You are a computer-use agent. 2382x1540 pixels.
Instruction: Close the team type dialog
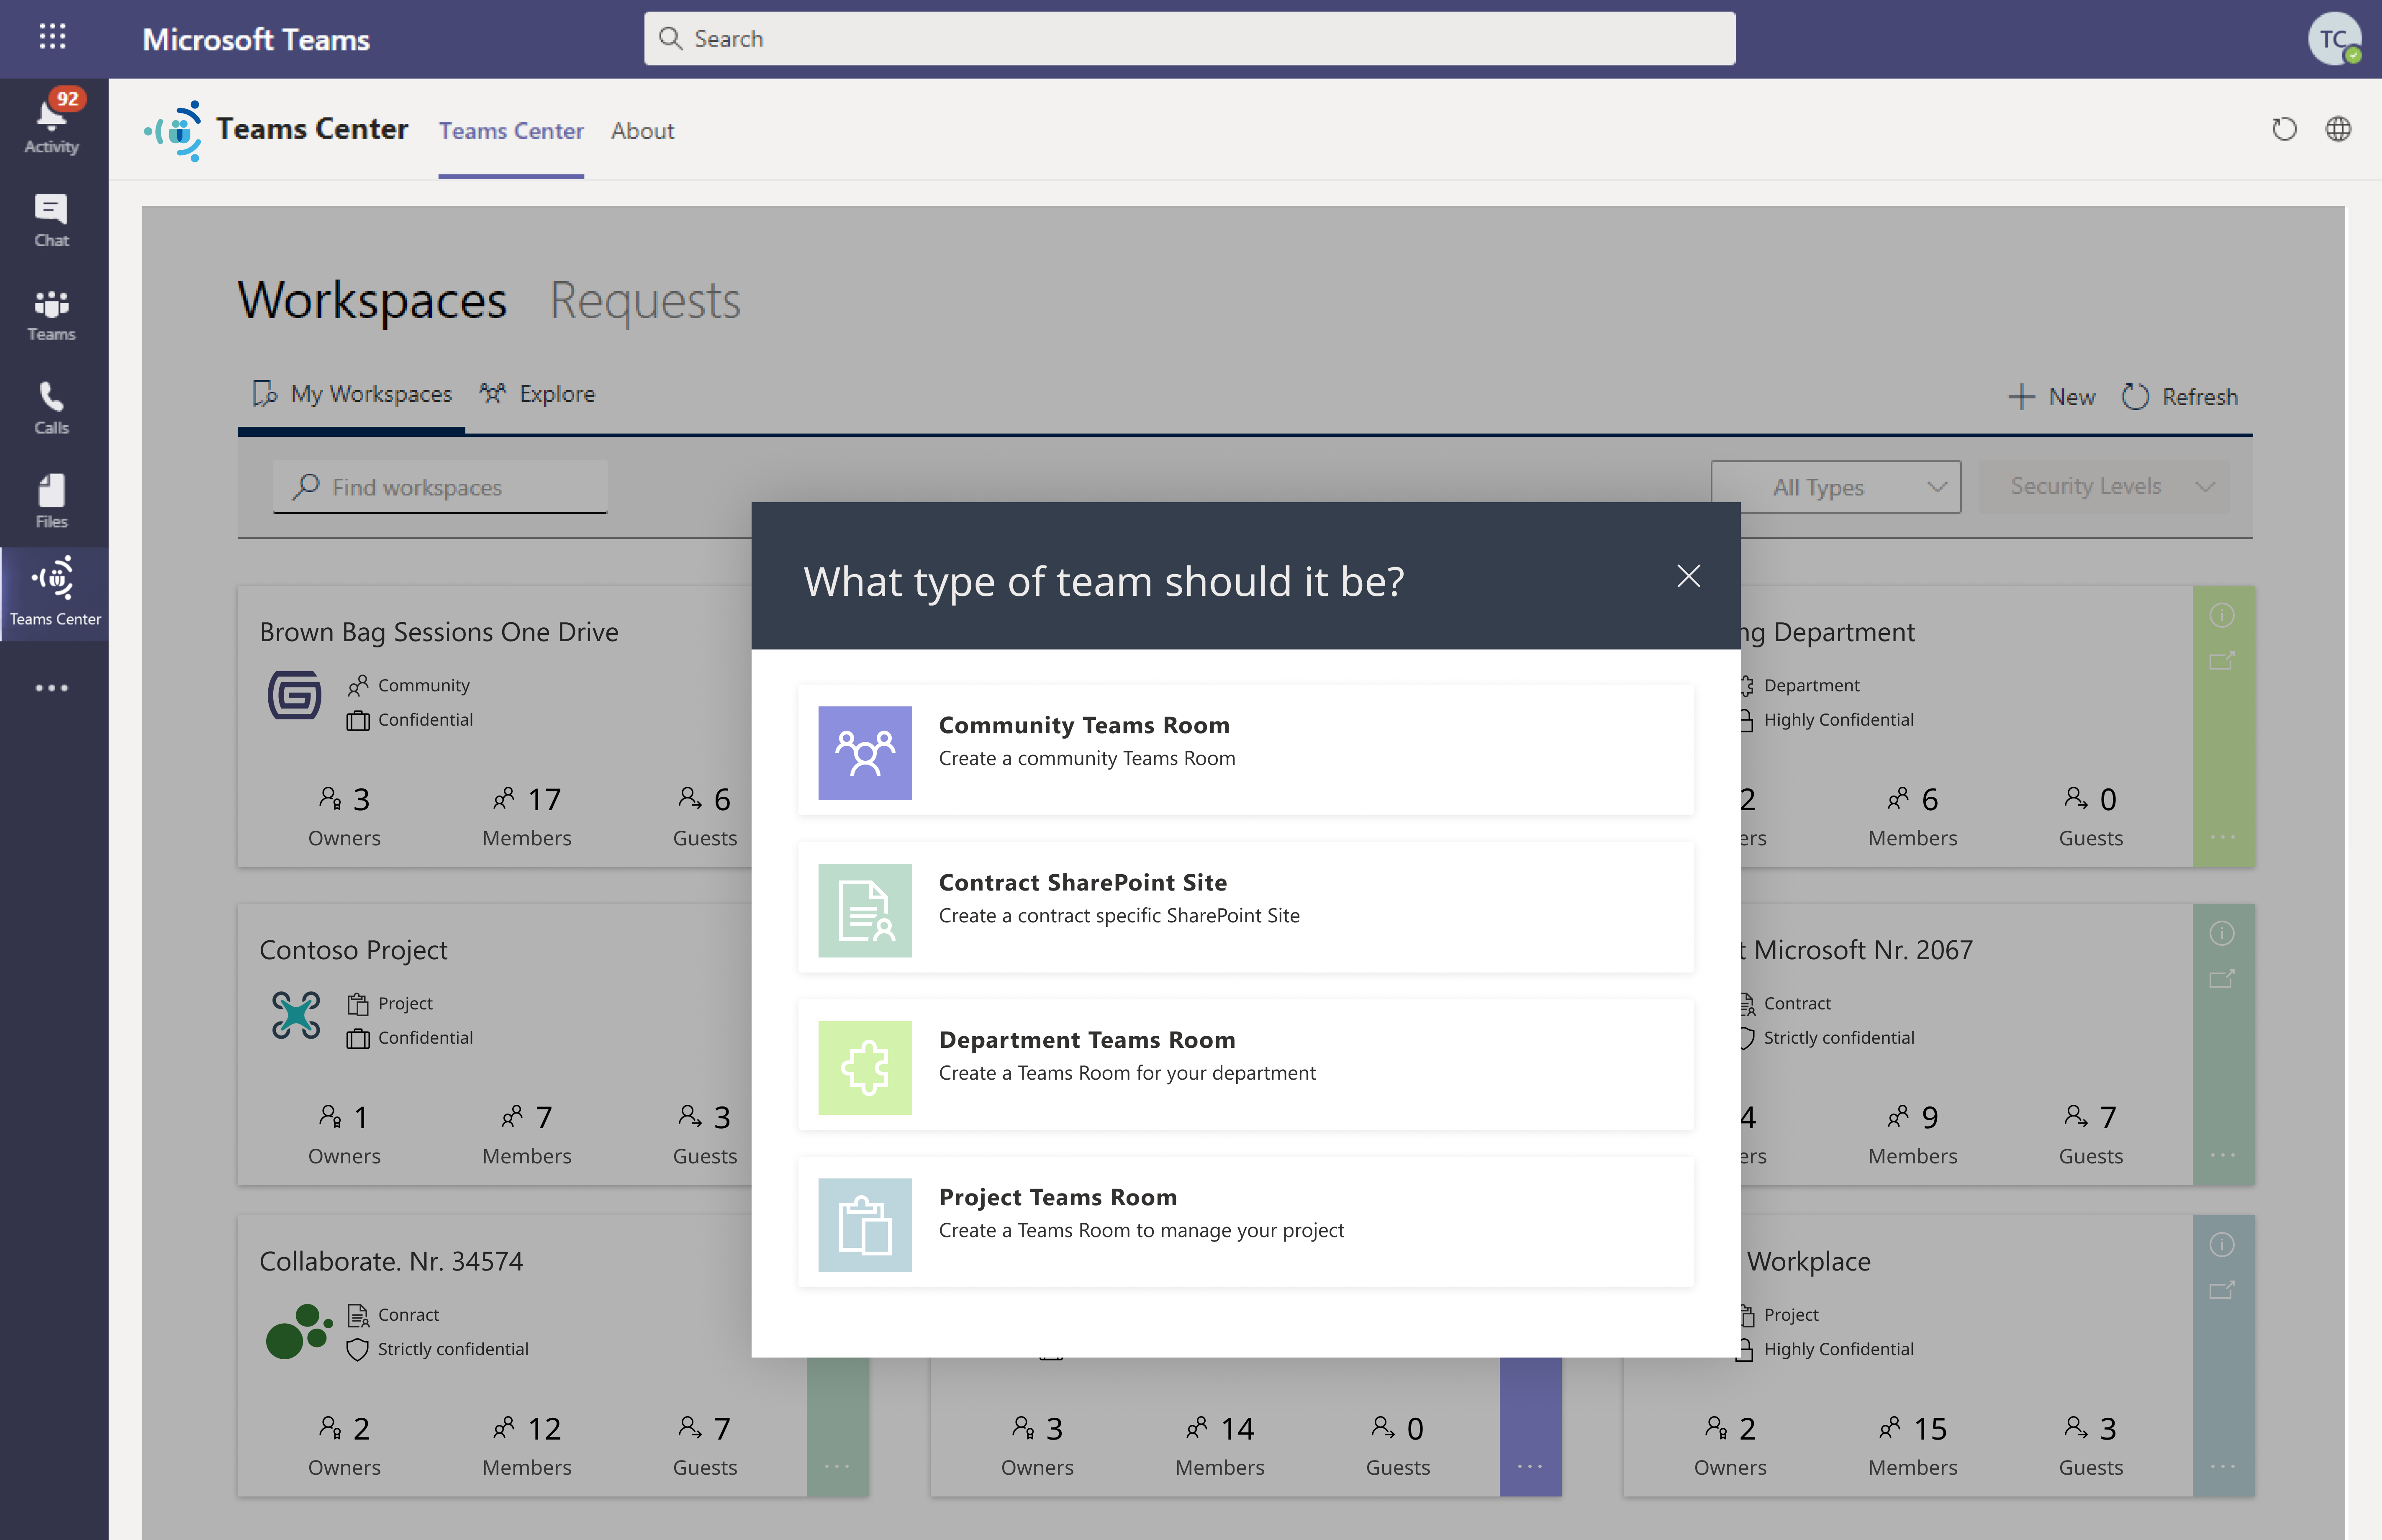pyautogui.click(x=1688, y=576)
